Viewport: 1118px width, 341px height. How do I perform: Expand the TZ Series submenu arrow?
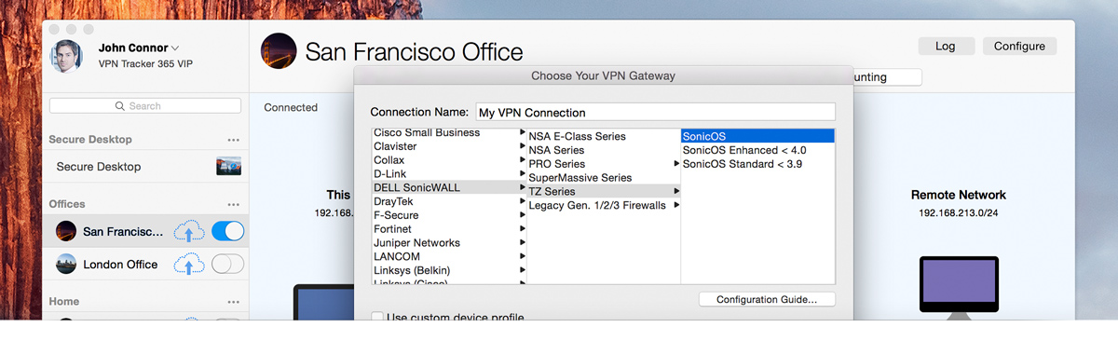tap(676, 192)
